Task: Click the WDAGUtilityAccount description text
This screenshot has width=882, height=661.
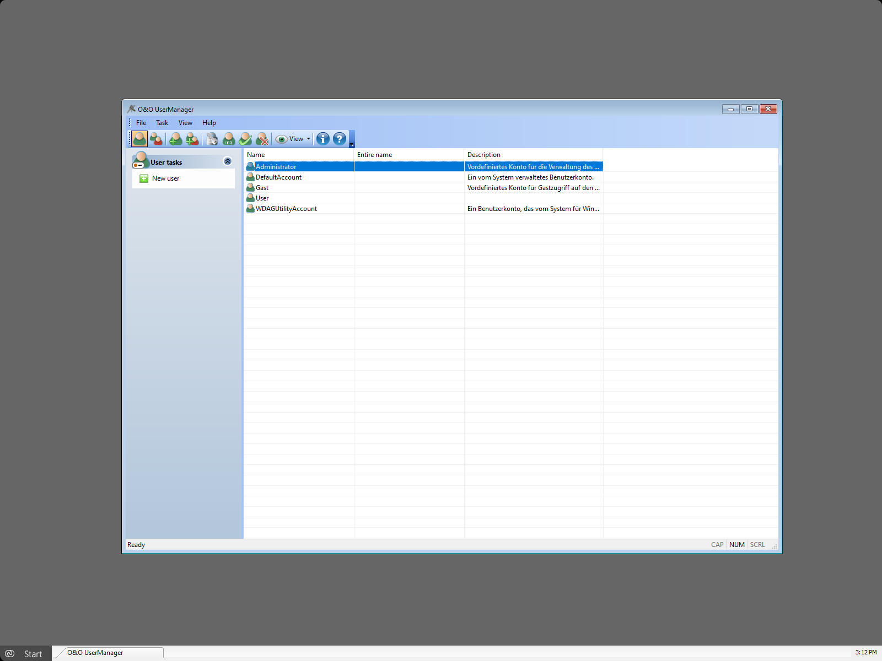Action: click(533, 209)
